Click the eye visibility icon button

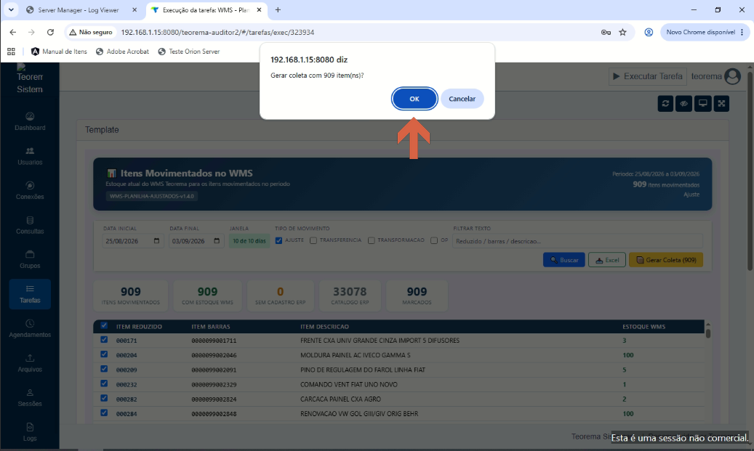click(683, 103)
